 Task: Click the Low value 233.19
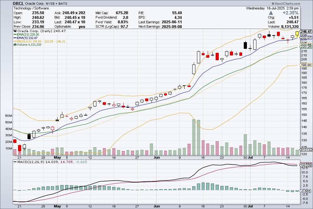point(38,22)
